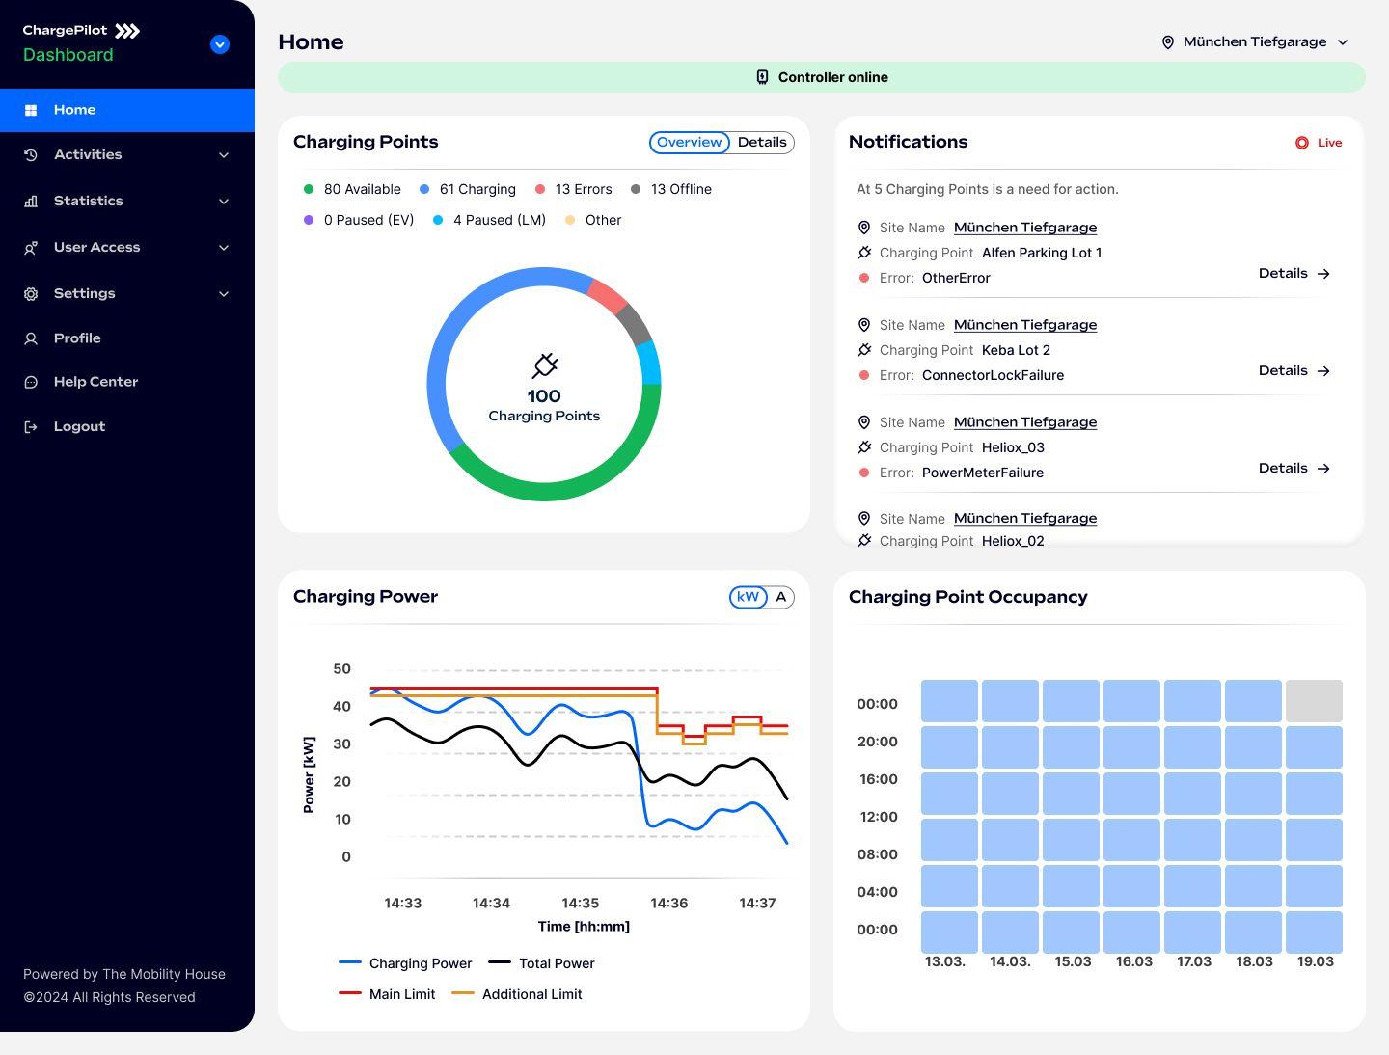The image size is (1389, 1055).
Task: Open the Home icon in the sidebar
Action: [32, 109]
